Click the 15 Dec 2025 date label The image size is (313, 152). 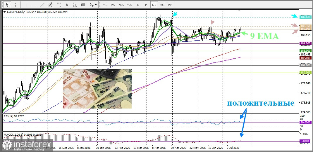pos(66,148)
